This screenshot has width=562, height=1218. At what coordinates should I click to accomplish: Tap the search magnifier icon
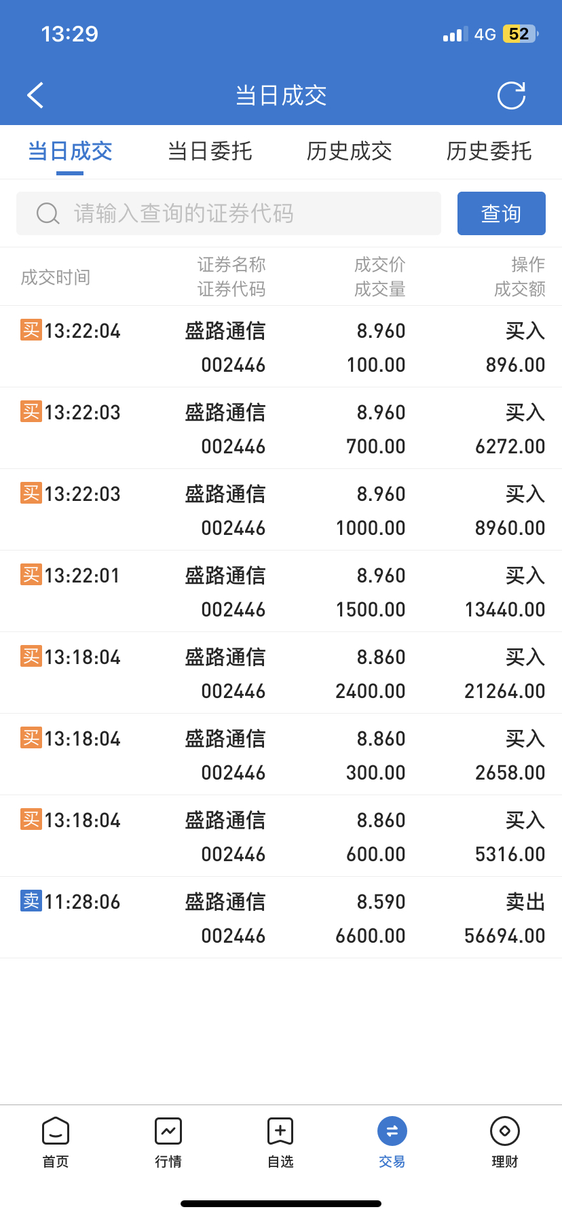pyautogui.click(x=48, y=213)
